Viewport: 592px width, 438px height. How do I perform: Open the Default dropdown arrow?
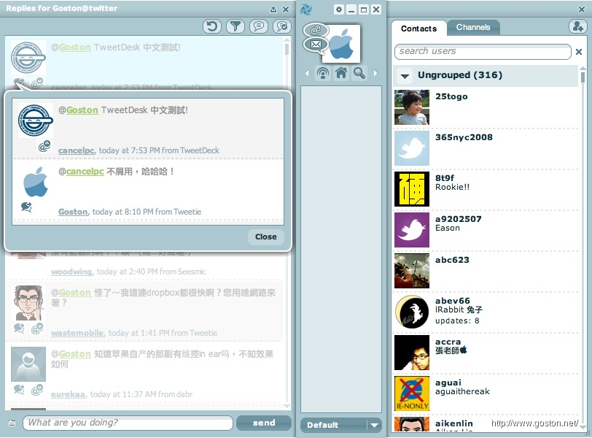(x=374, y=425)
